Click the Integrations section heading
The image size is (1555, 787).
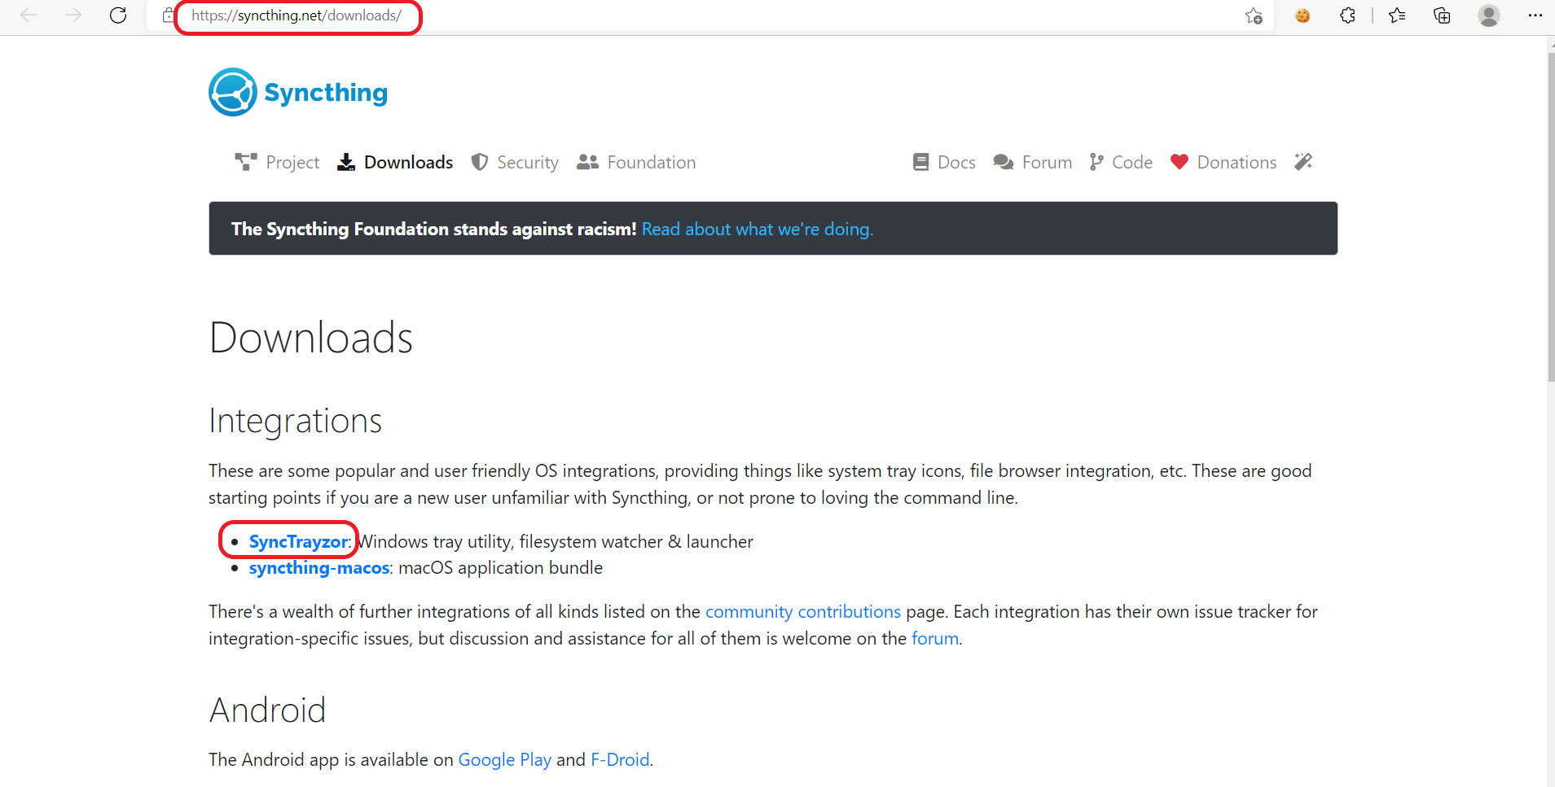coord(295,421)
